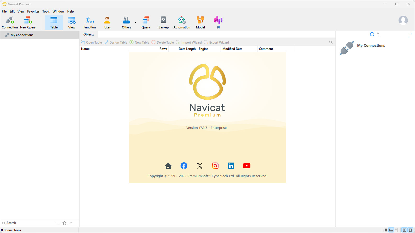The height and width of the screenshot is (233, 415).
Task: Open the connection filter options
Action: 58,223
